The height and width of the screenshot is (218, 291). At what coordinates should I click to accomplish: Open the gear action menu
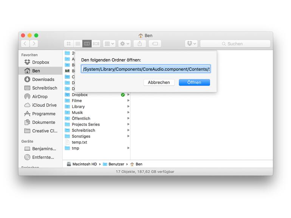pyautogui.click(x=125, y=44)
